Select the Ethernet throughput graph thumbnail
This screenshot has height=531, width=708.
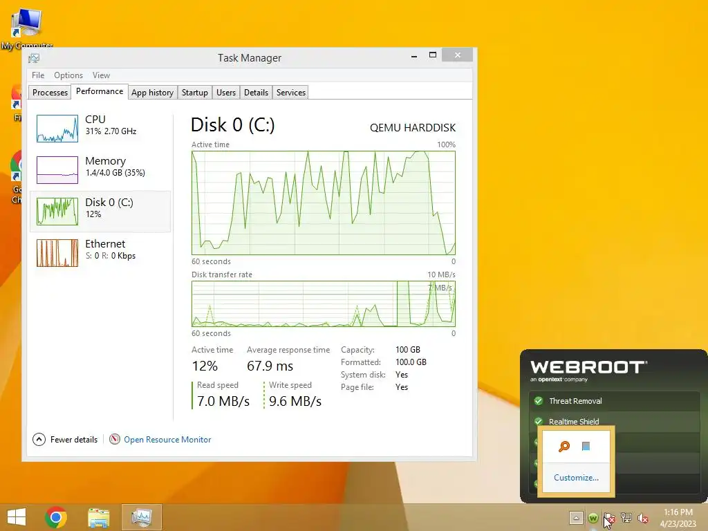coord(57,253)
